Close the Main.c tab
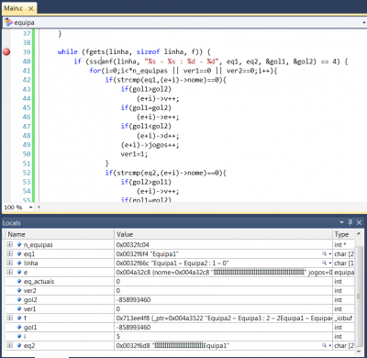 31,8
